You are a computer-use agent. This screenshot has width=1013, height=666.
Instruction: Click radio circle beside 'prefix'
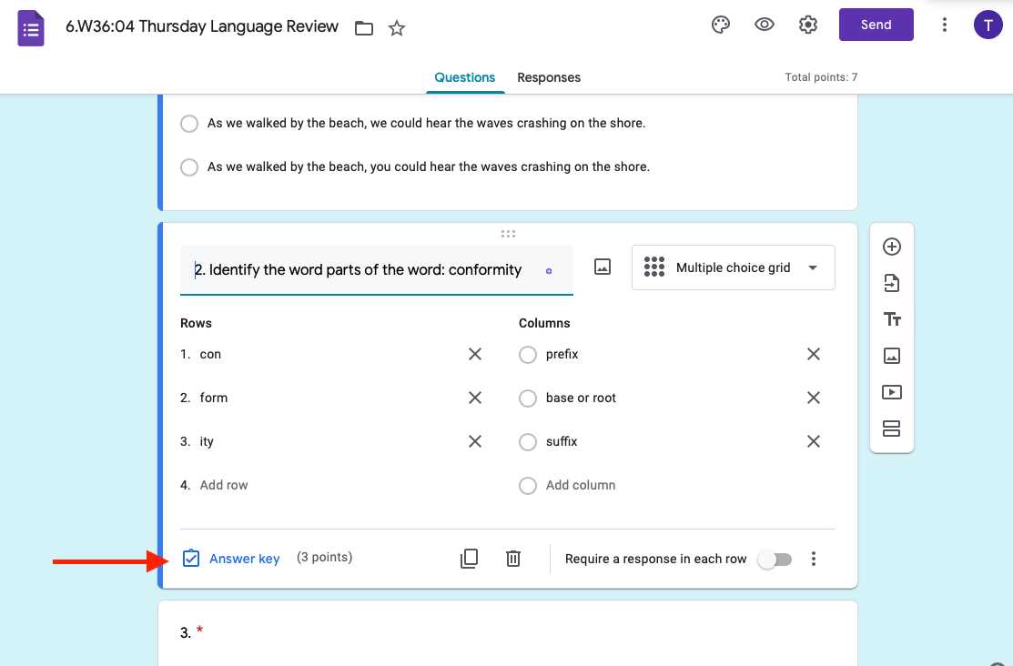528,355
